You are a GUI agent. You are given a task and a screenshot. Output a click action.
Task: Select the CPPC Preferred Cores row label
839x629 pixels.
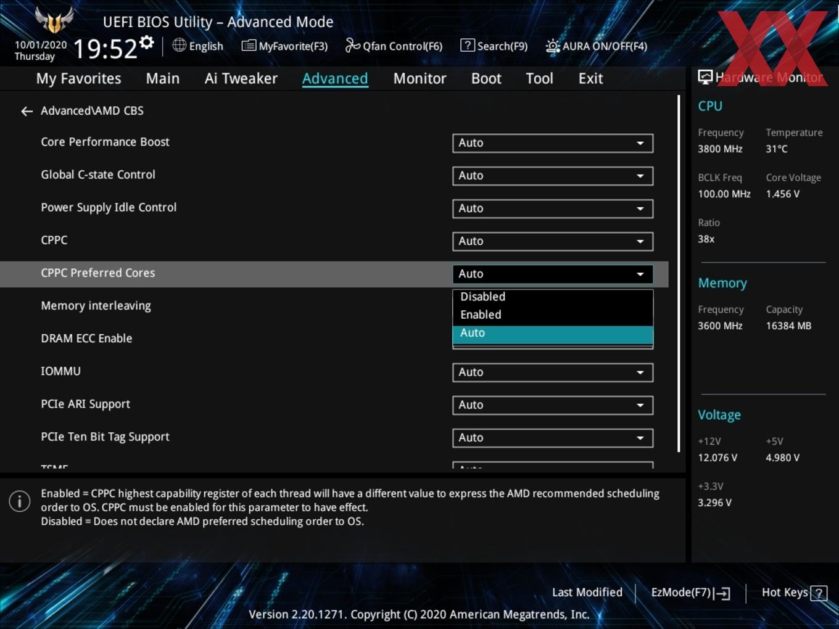98,273
